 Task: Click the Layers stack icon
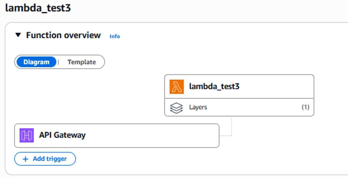pos(176,108)
